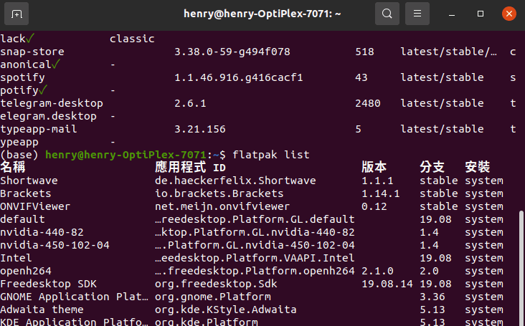This screenshot has height=326, width=525.
Task: Click version 3.38.0-59-g494f078
Action: pyautogui.click(x=232, y=52)
